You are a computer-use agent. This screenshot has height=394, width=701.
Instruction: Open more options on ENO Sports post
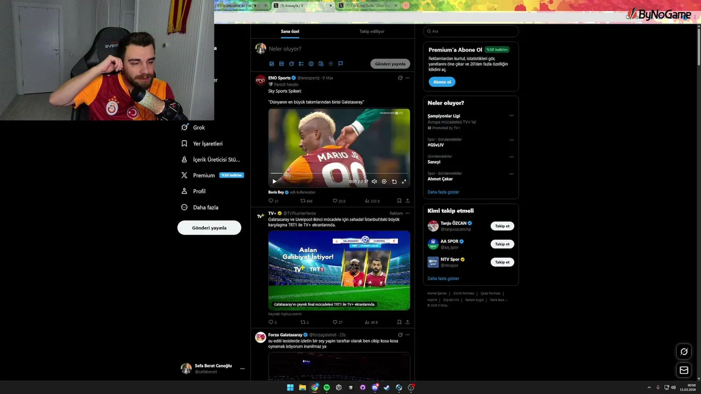tap(407, 78)
